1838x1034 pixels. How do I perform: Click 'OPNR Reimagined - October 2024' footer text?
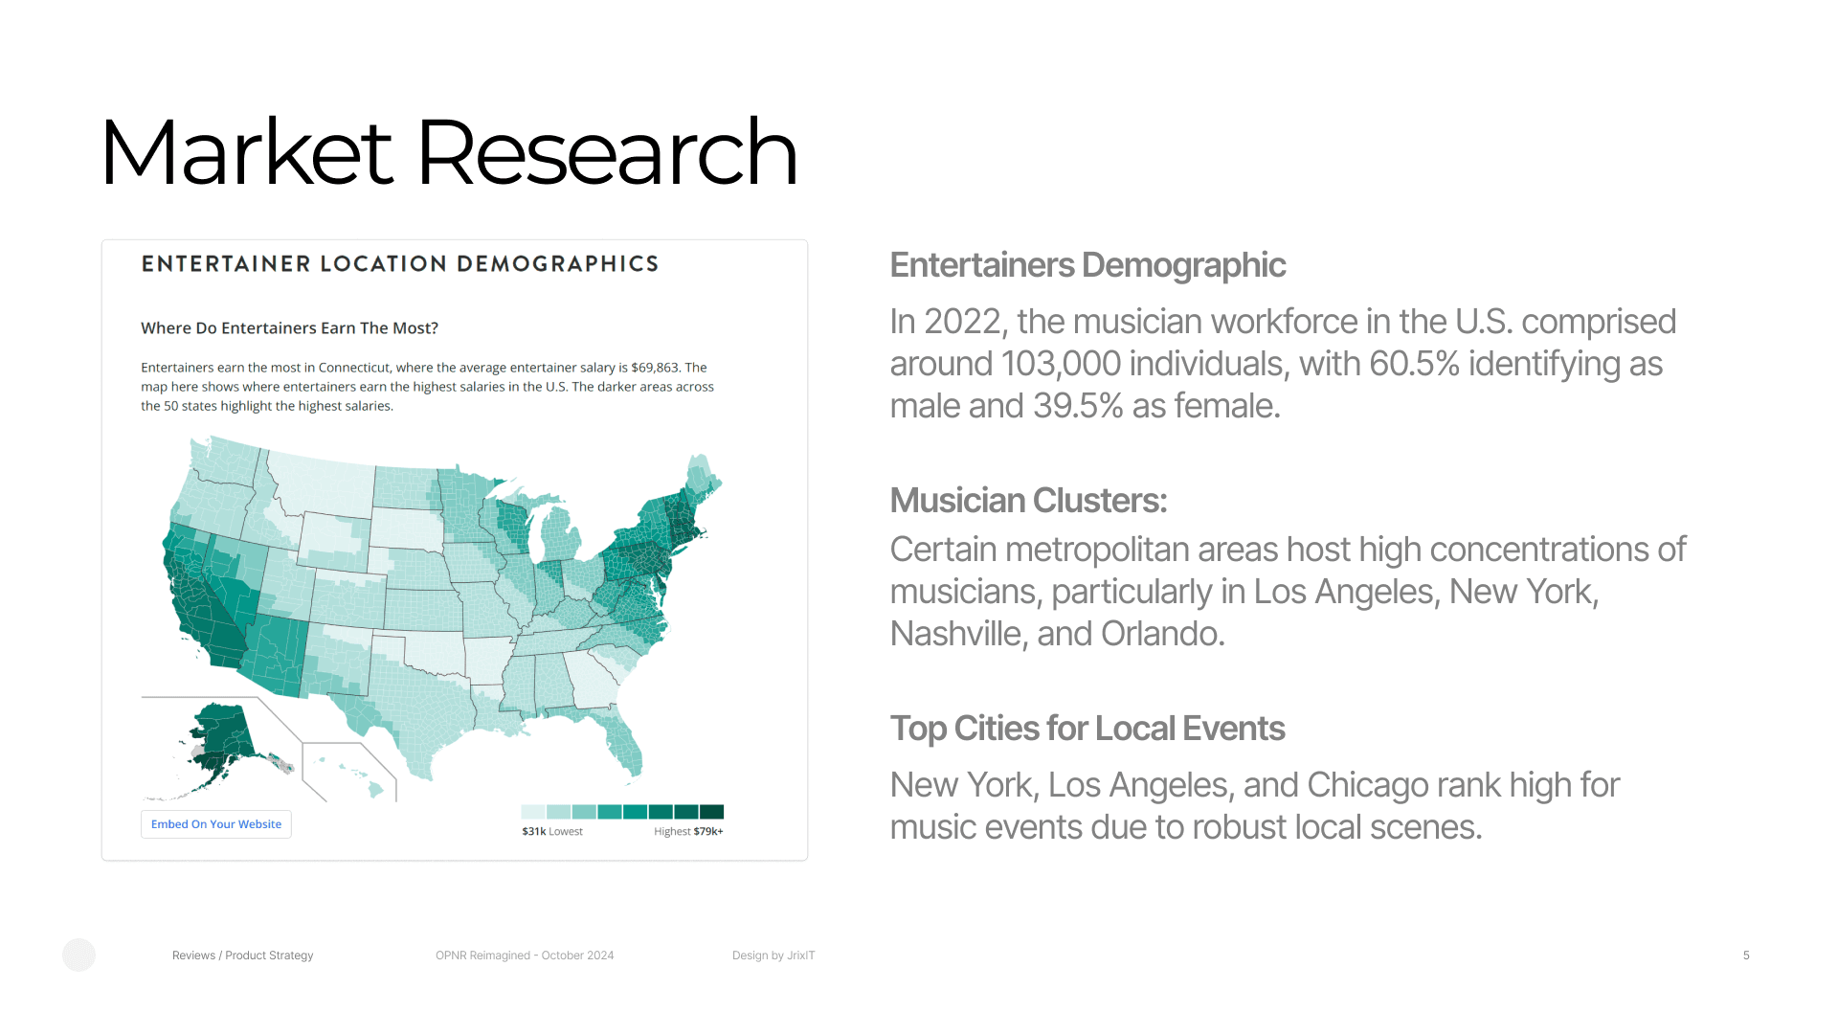pos(525,955)
